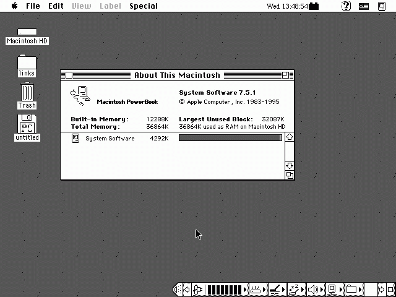Click the Macintosh HD label
396x297 pixels.
27,41
